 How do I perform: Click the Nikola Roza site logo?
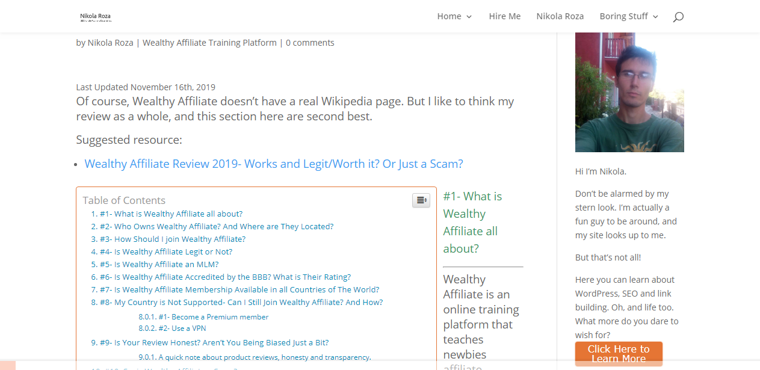[x=96, y=17]
